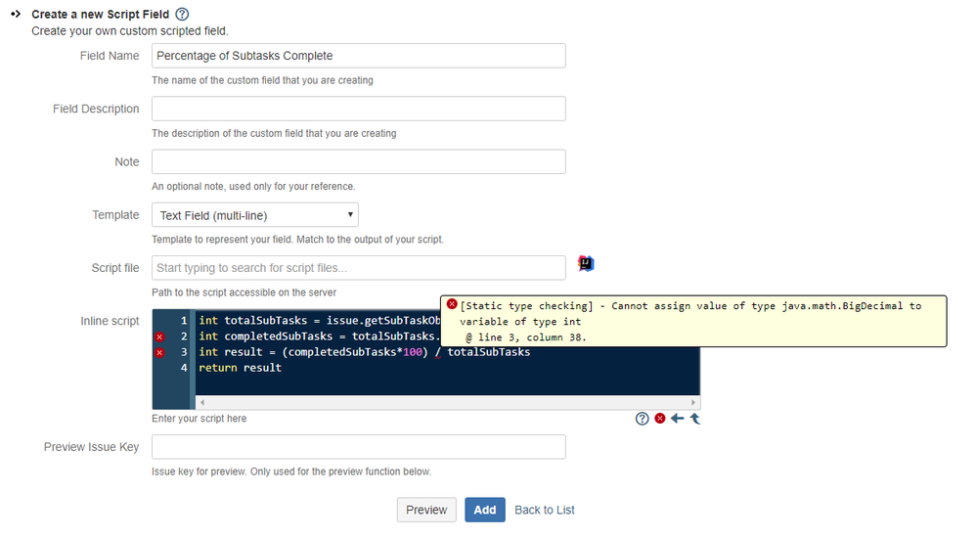Click 'int totalSubTasks' code on line 1
This screenshot has width=977, height=538.
[253, 321]
